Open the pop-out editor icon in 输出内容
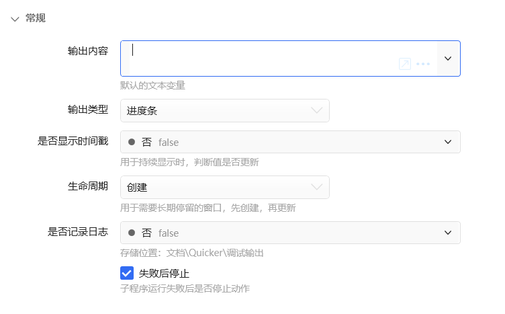The height and width of the screenshot is (314, 505). pyautogui.click(x=404, y=64)
